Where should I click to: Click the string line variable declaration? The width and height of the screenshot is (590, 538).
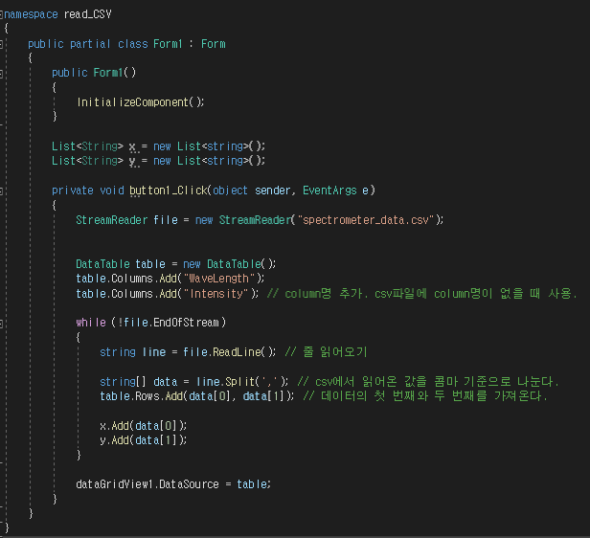point(132,352)
